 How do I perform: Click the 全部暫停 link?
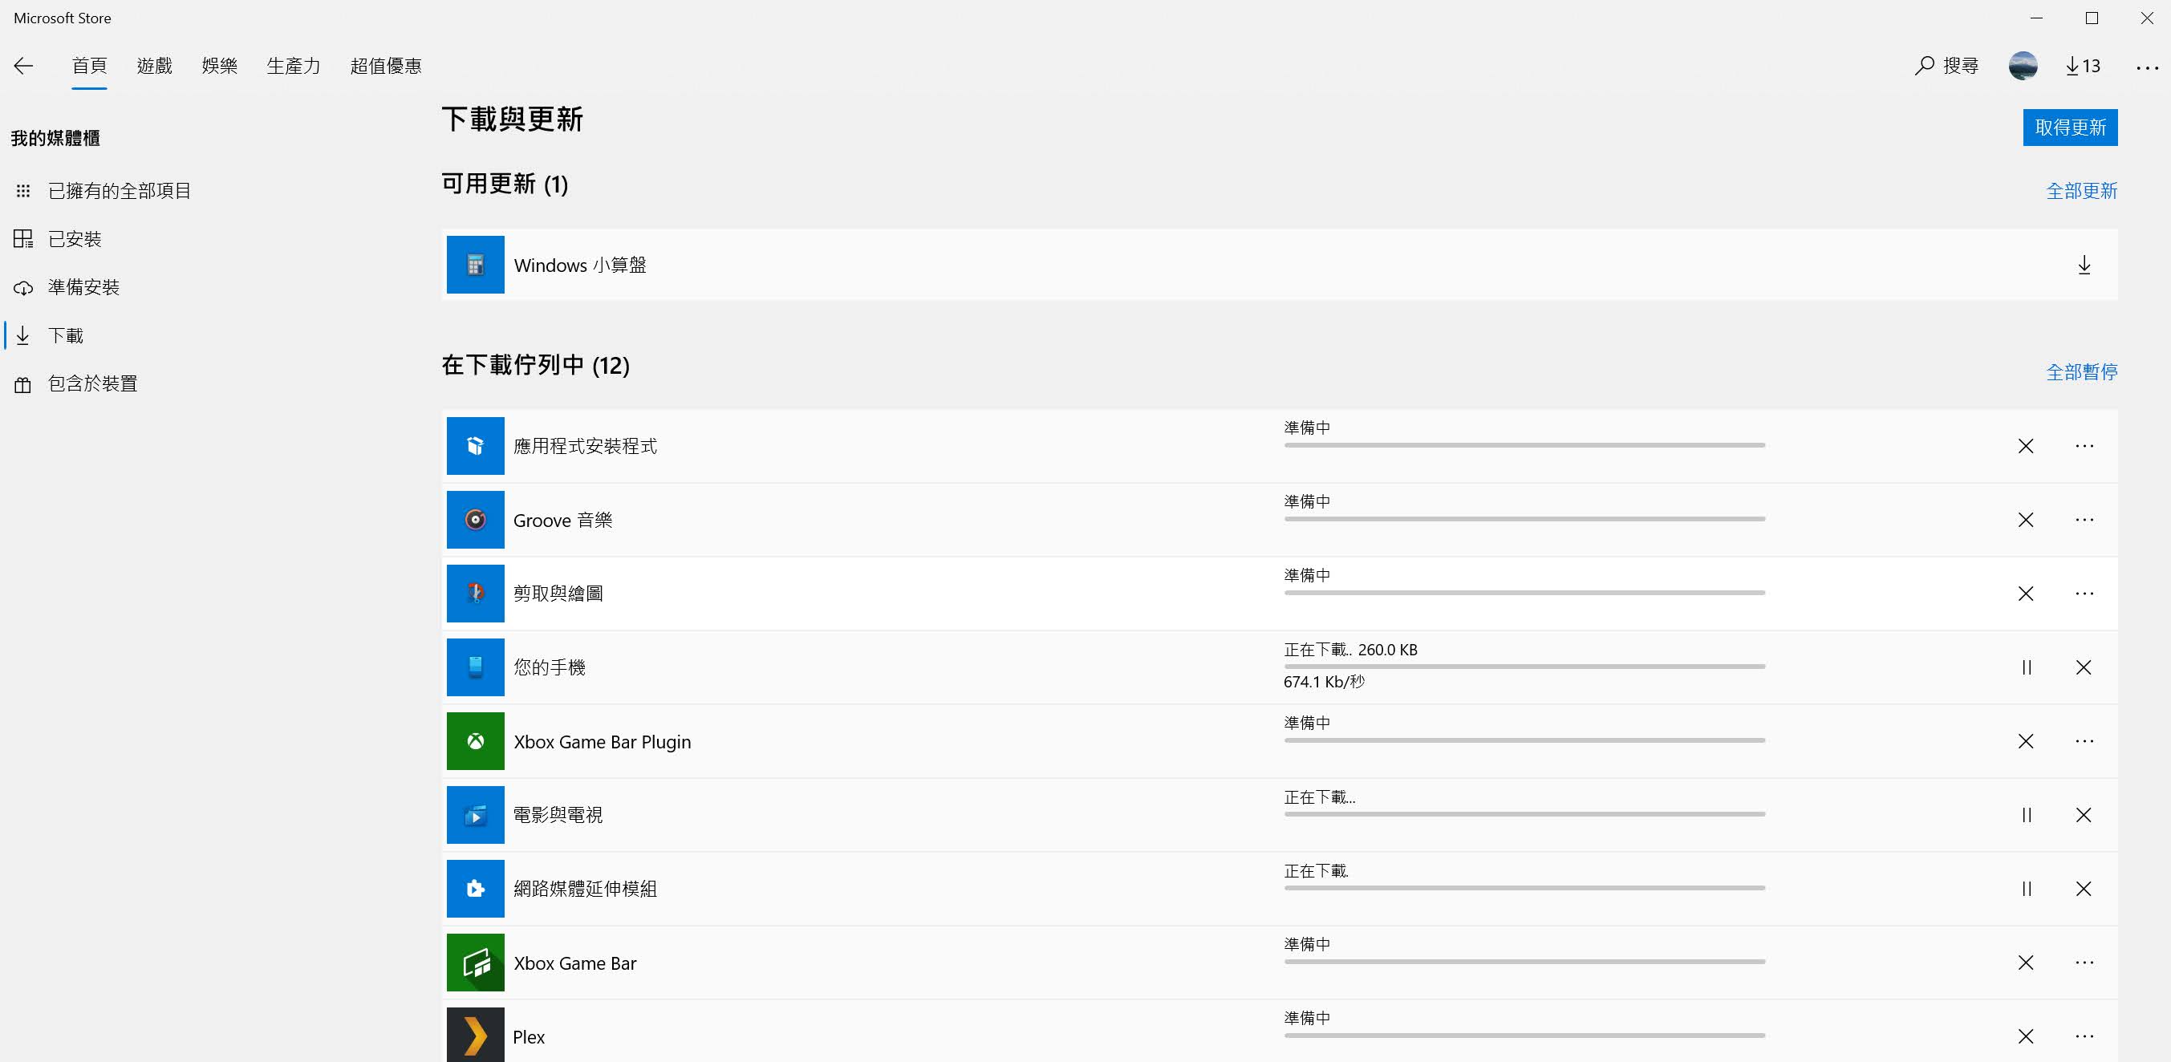click(x=2081, y=371)
